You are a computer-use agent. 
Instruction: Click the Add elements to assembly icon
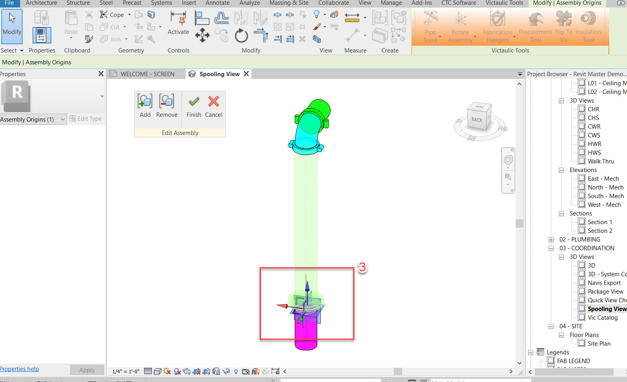pyautogui.click(x=145, y=101)
